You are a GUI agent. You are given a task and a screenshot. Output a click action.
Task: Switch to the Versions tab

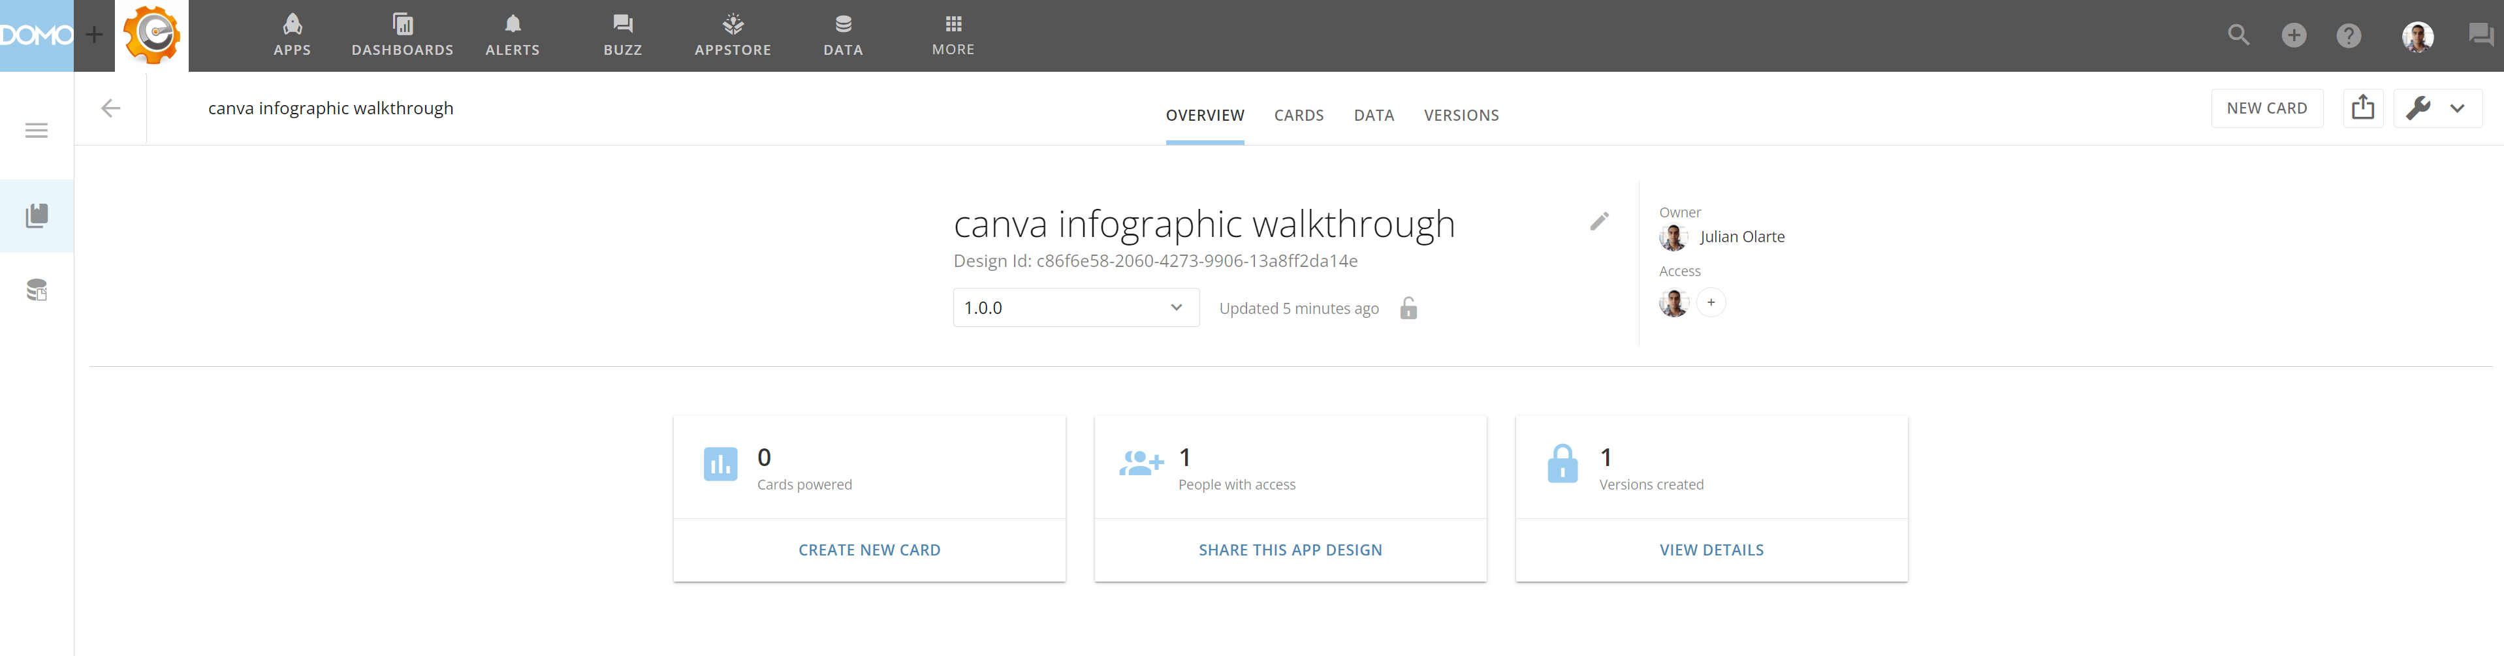click(1461, 116)
